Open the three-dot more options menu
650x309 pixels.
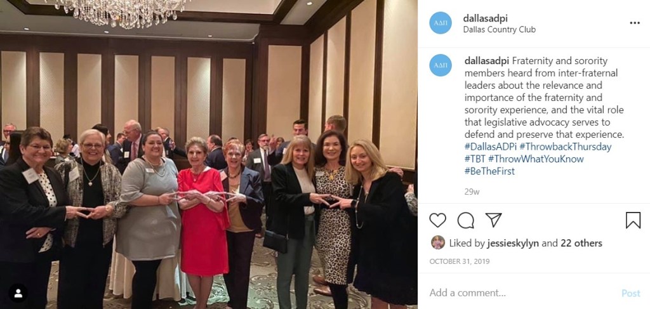(x=635, y=23)
